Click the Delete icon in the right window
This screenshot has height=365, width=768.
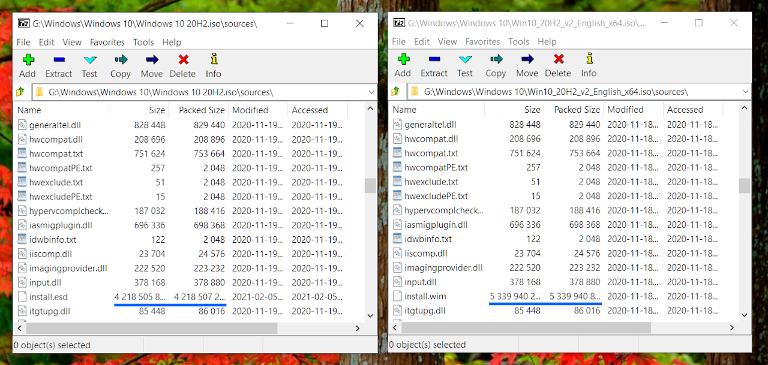coord(559,59)
